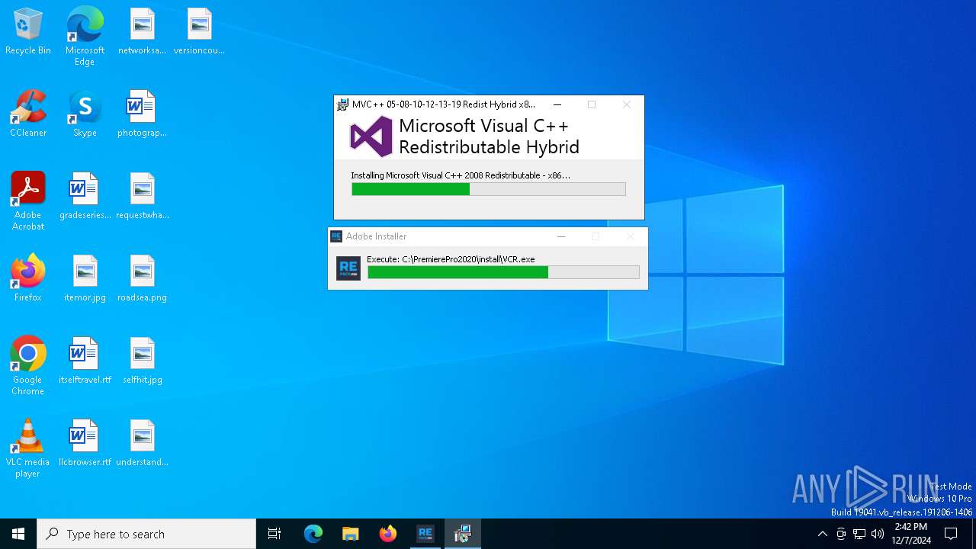Click the Execute: C:\PremierePro2020 path text
This screenshot has width=976, height=549.
[451, 259]
